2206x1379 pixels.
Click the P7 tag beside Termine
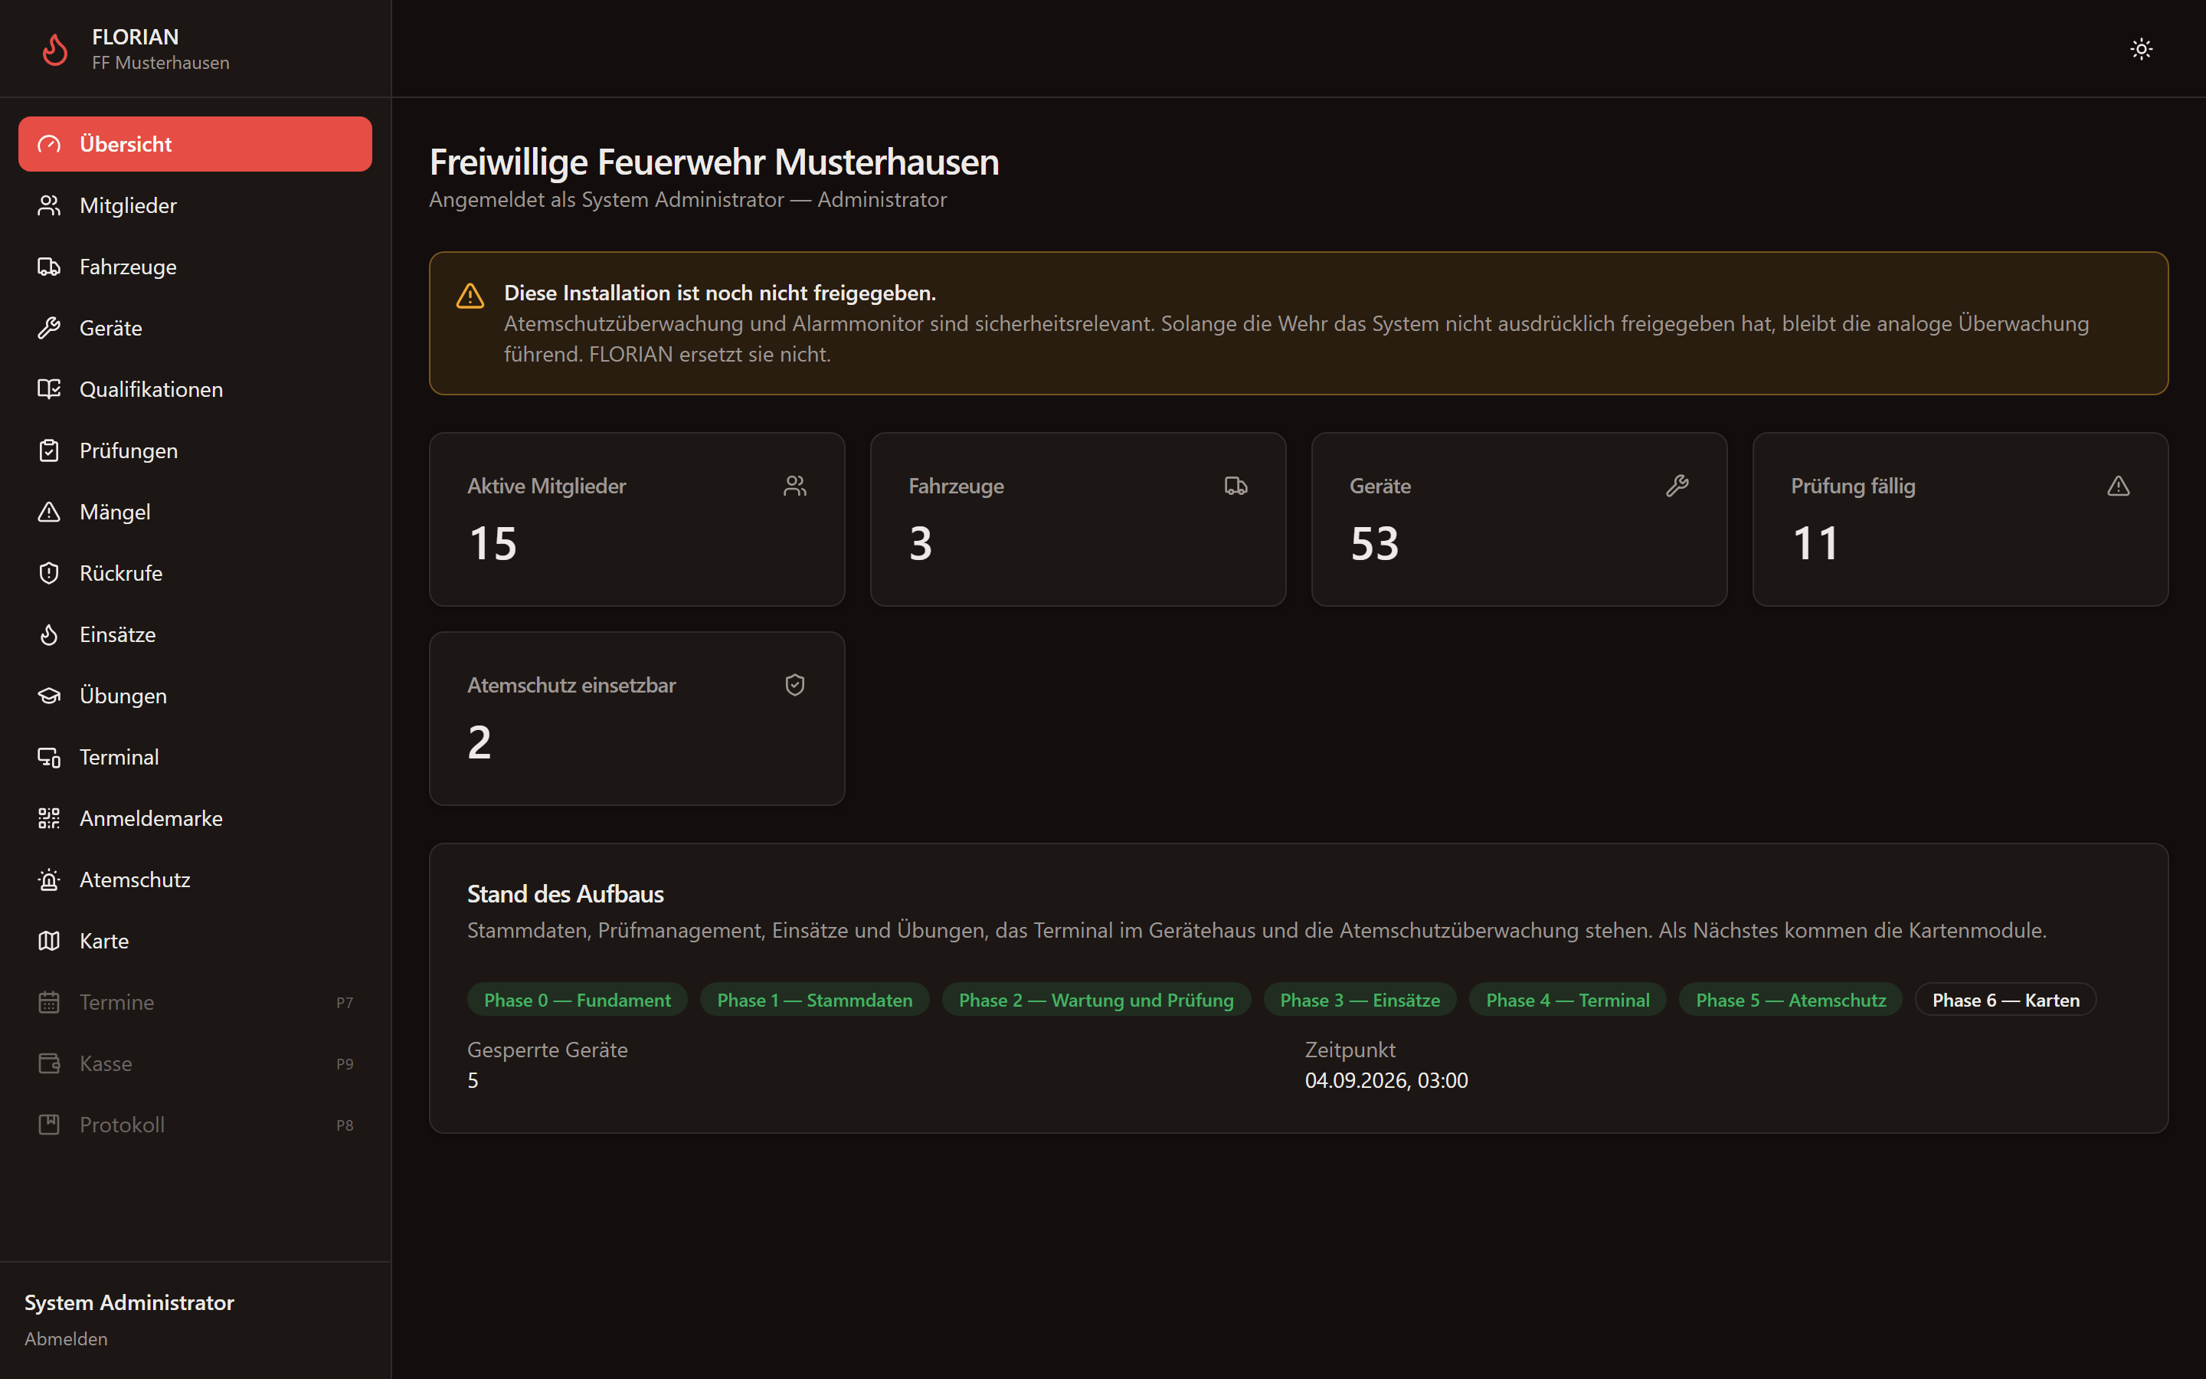tap(345, 1002)
